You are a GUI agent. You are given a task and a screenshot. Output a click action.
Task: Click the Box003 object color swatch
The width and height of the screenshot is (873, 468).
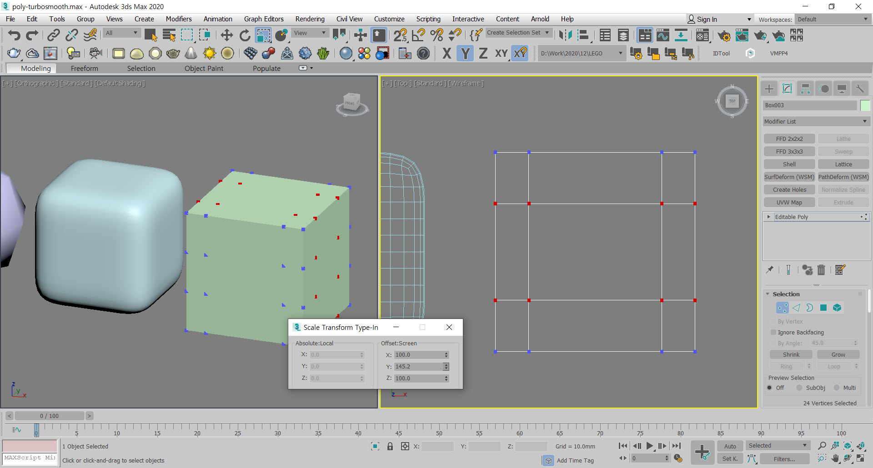click(x=865, y=105)
